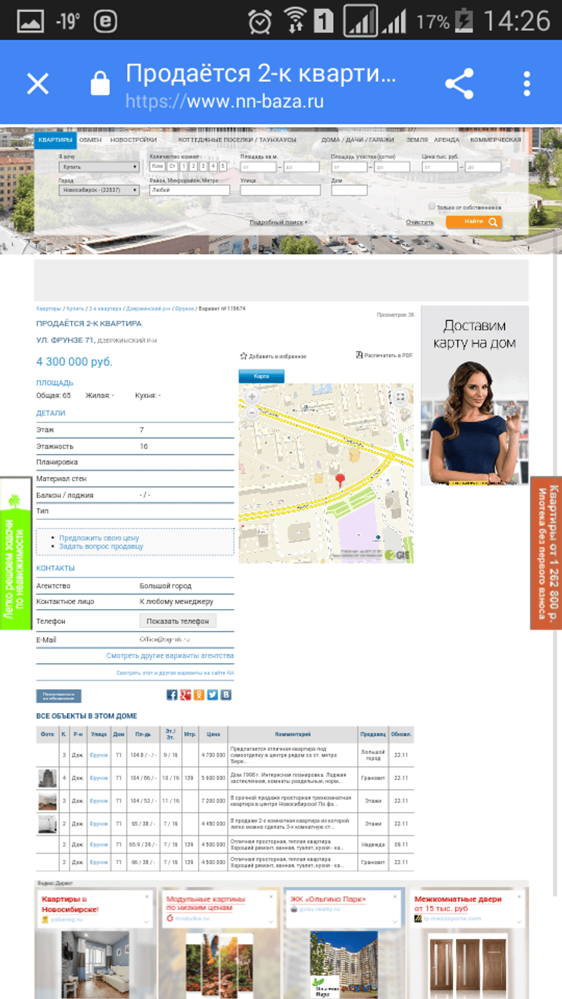The height and width of the screenshot is (999, 562).
Task: Click the Очистить link
Action: (x=419, y=222)
